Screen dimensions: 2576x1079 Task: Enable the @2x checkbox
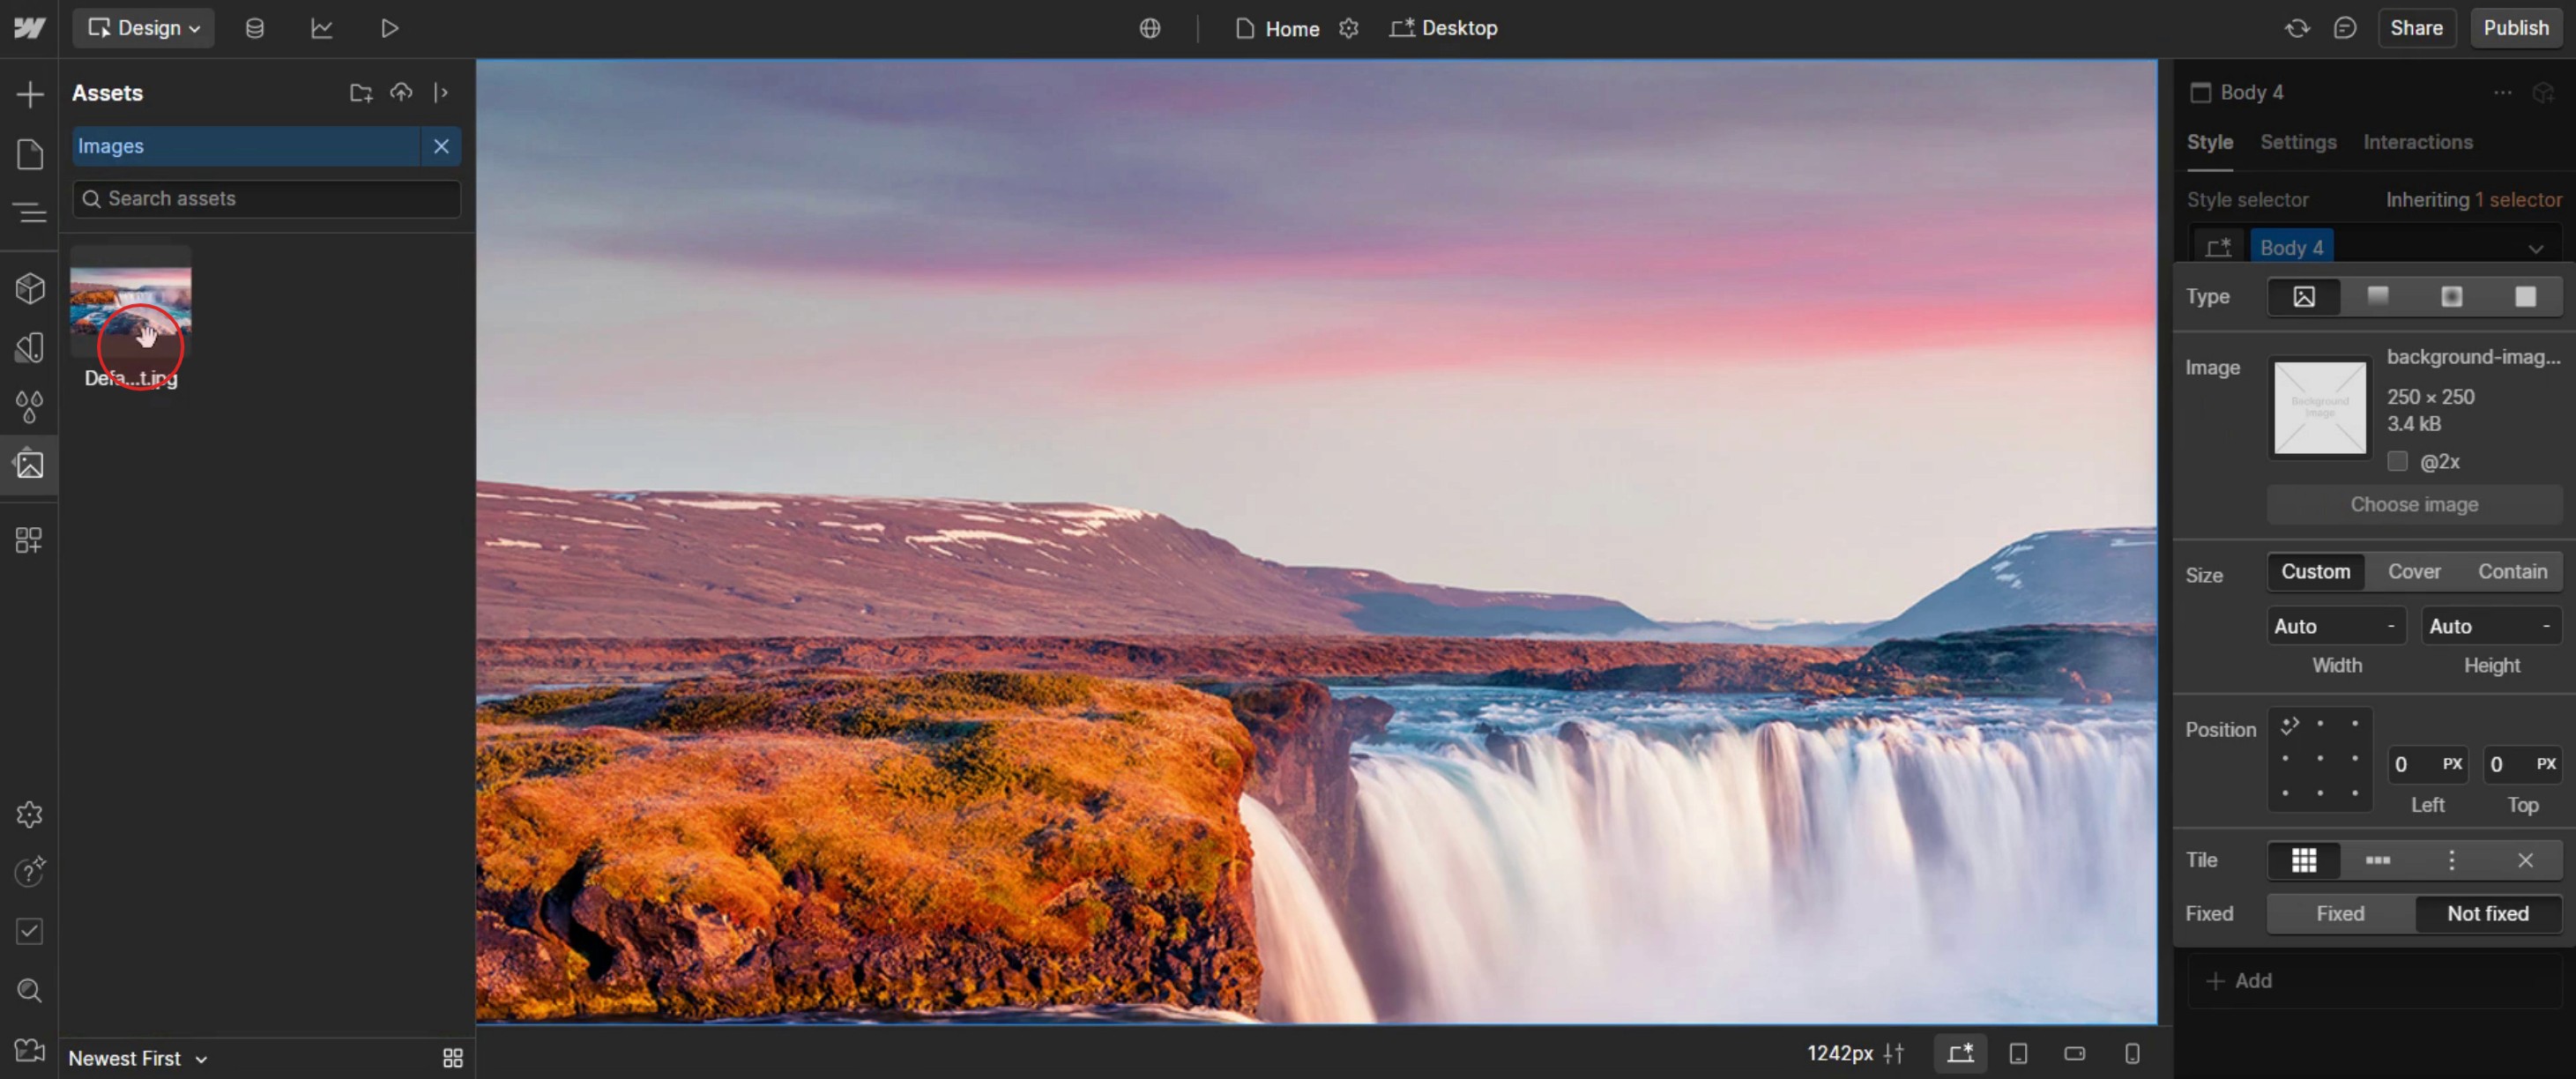point(2397,461)
